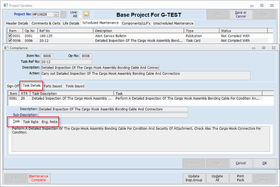Screen dimensions: 280x187
Task: Toggle the All checkbox
Action: coord(80,16)
